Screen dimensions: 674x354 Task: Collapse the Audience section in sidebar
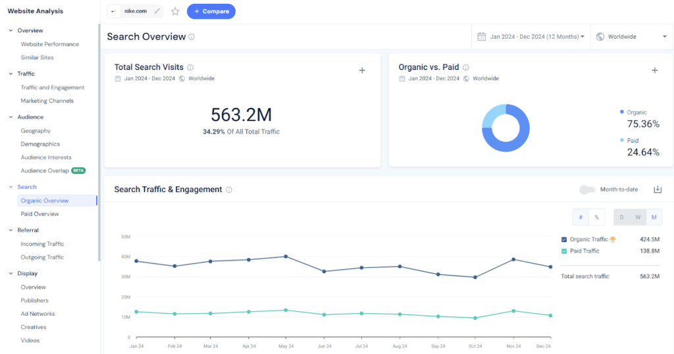tap(11, 117)
